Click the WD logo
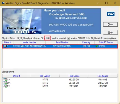120x104 pixels. click(x=111, y=14)
